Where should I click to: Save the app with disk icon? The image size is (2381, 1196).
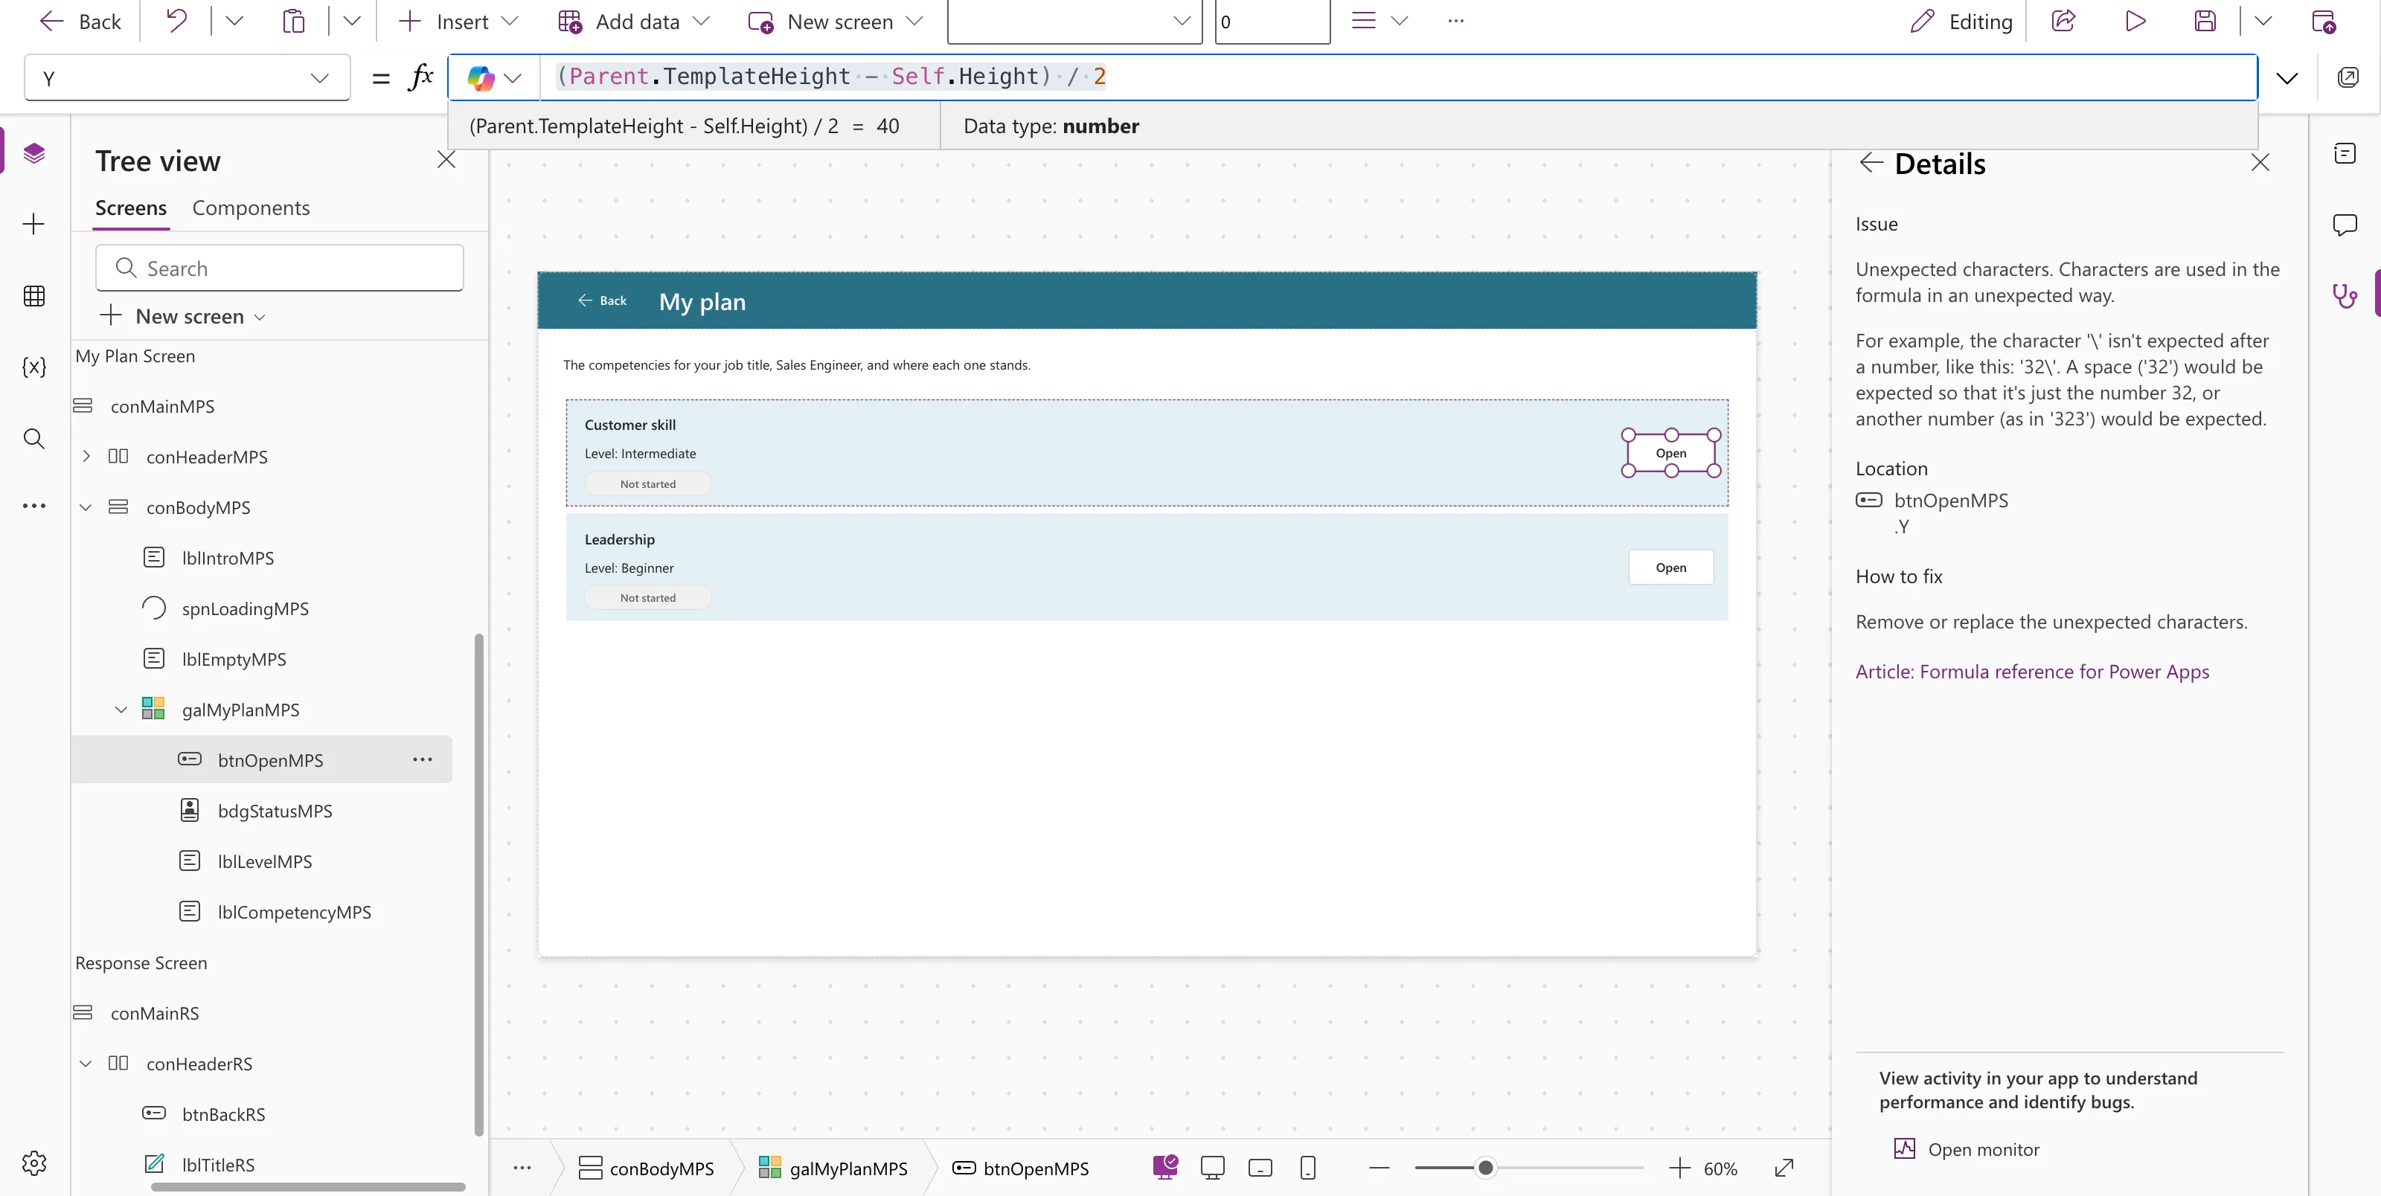click(2205, 22)
